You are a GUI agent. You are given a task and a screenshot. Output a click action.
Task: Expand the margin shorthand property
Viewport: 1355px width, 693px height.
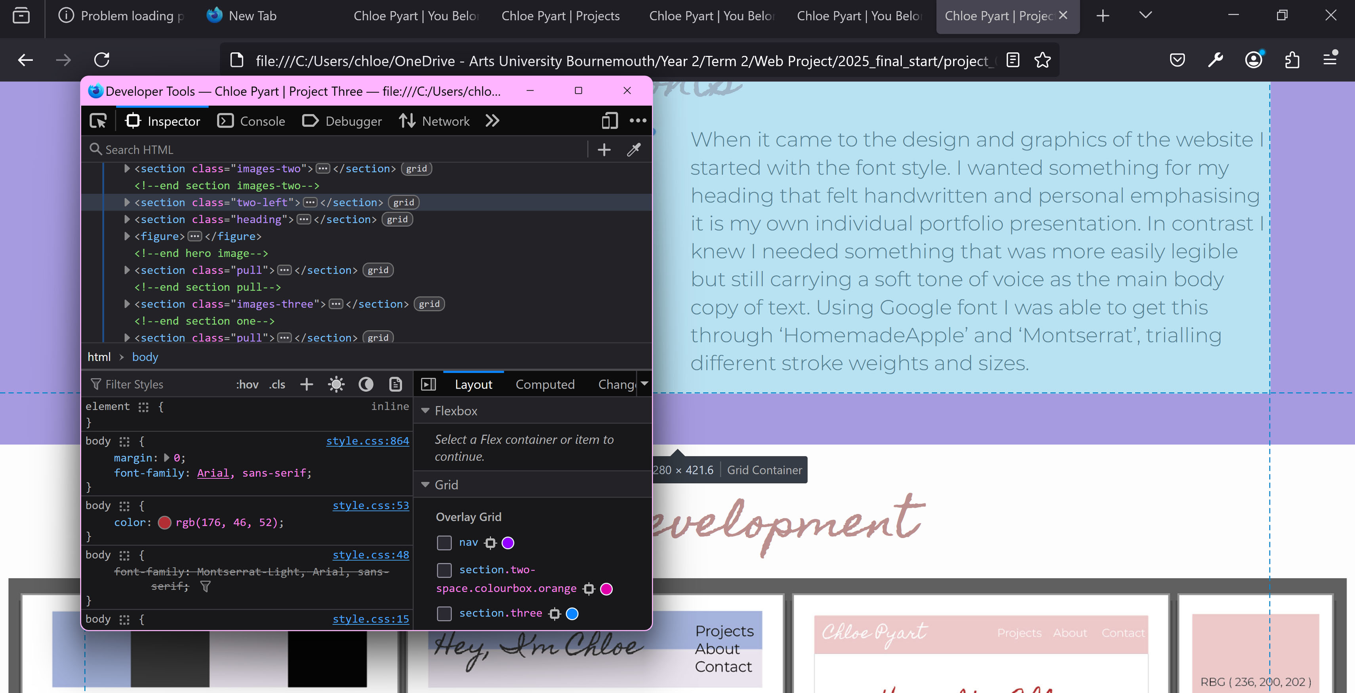167,458
